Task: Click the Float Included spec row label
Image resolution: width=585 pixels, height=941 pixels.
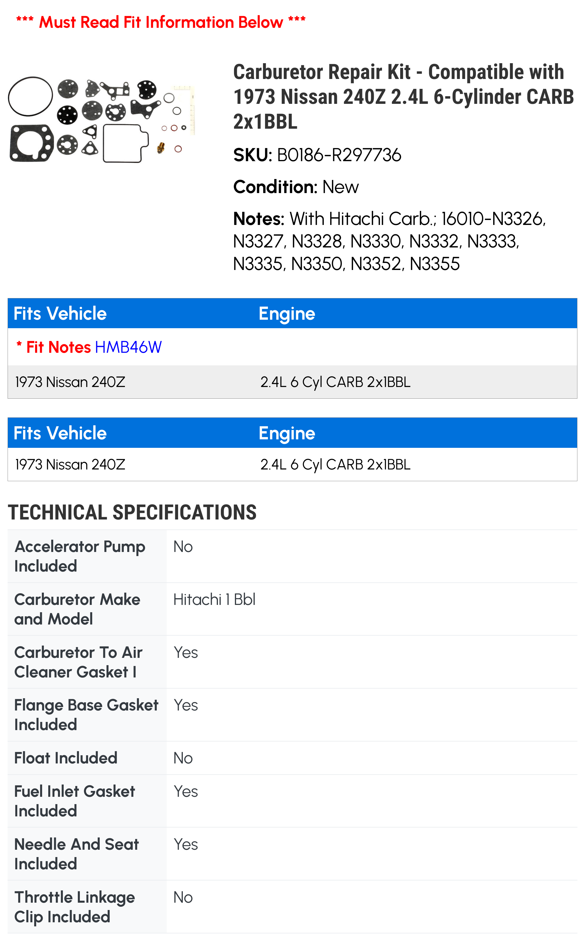Action: coord(66,758)
